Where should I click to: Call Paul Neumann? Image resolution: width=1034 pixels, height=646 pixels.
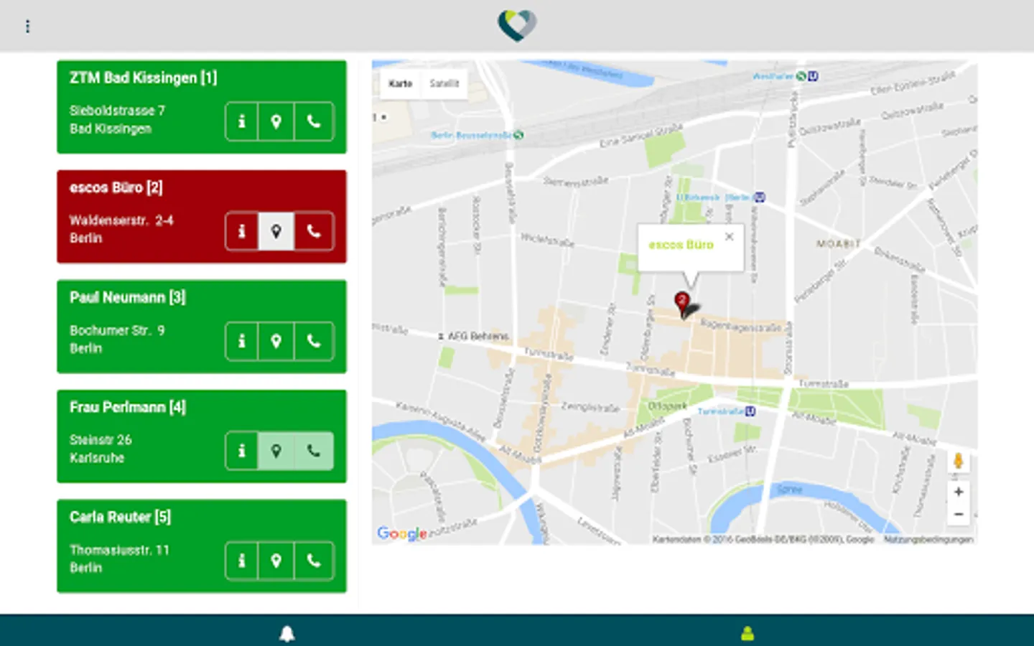(x=314, y=341)
